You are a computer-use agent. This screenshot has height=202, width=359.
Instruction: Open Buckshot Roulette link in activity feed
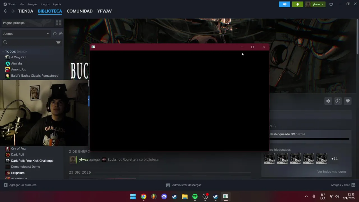(121, 159)
